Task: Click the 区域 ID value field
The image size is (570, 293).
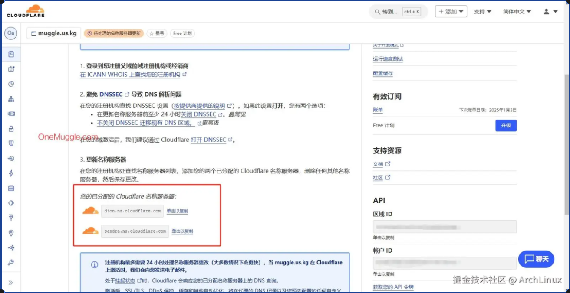Action: [x=445, y=227]
